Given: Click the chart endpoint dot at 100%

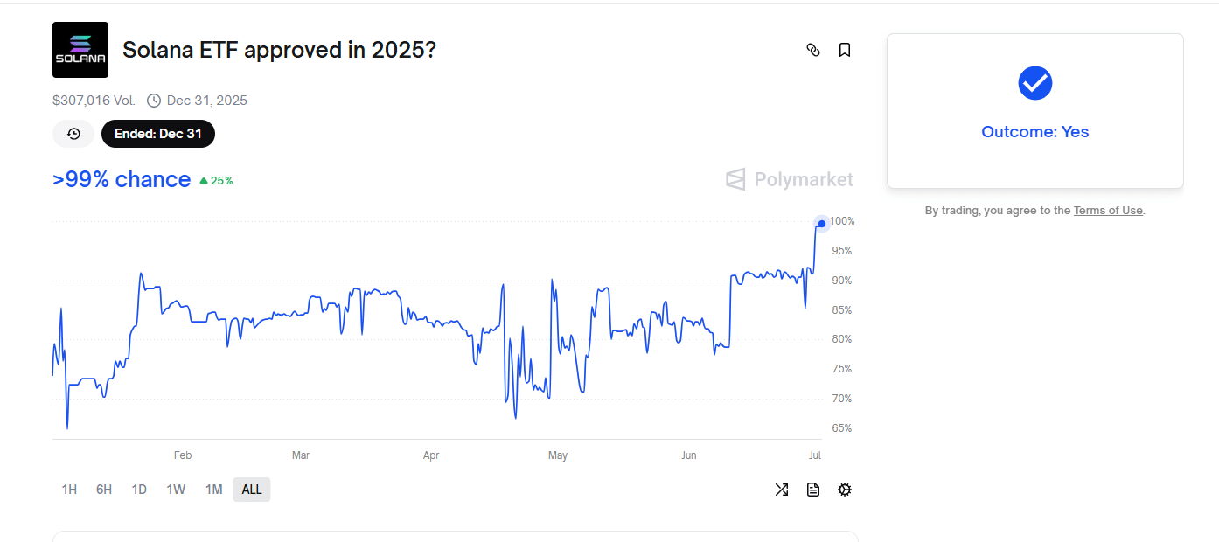Looking at the screenshot, I should (821, 224).
